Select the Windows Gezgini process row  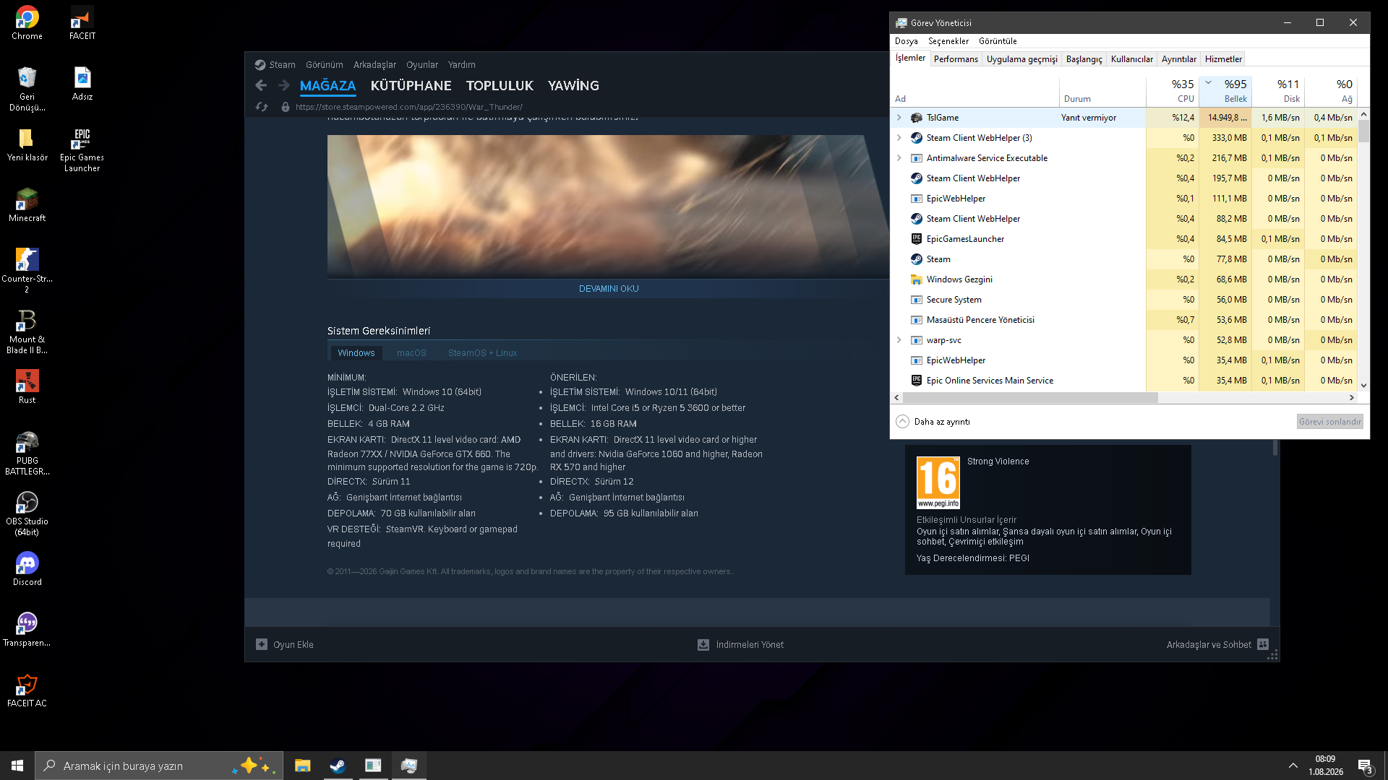click(x=1124, y=279)
